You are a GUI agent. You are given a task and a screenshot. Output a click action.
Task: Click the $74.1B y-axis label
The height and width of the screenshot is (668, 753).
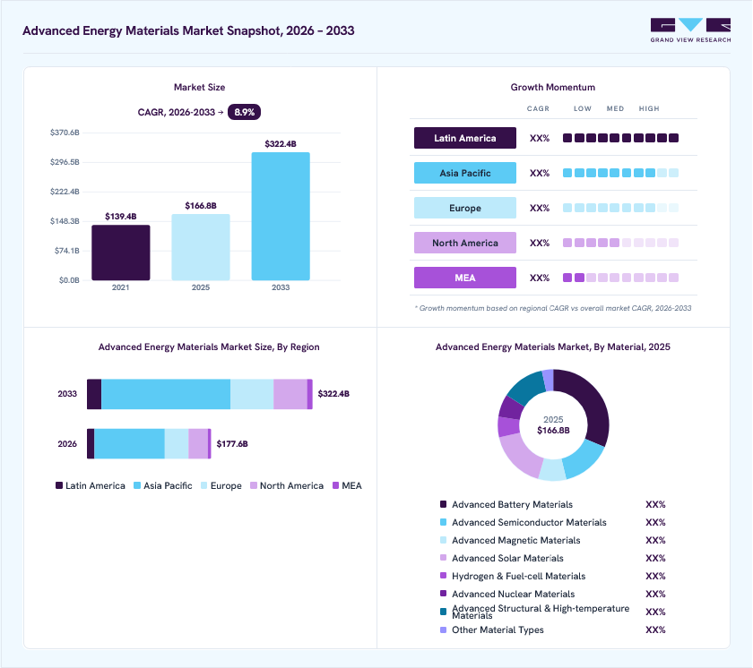point(66,251)
